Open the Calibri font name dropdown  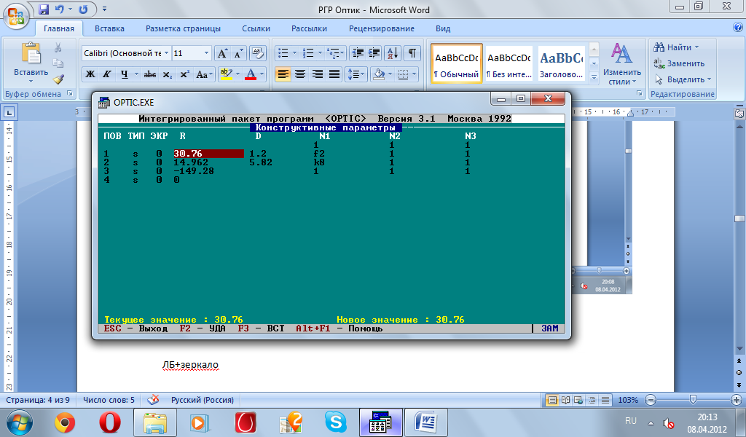pos(167,53)
